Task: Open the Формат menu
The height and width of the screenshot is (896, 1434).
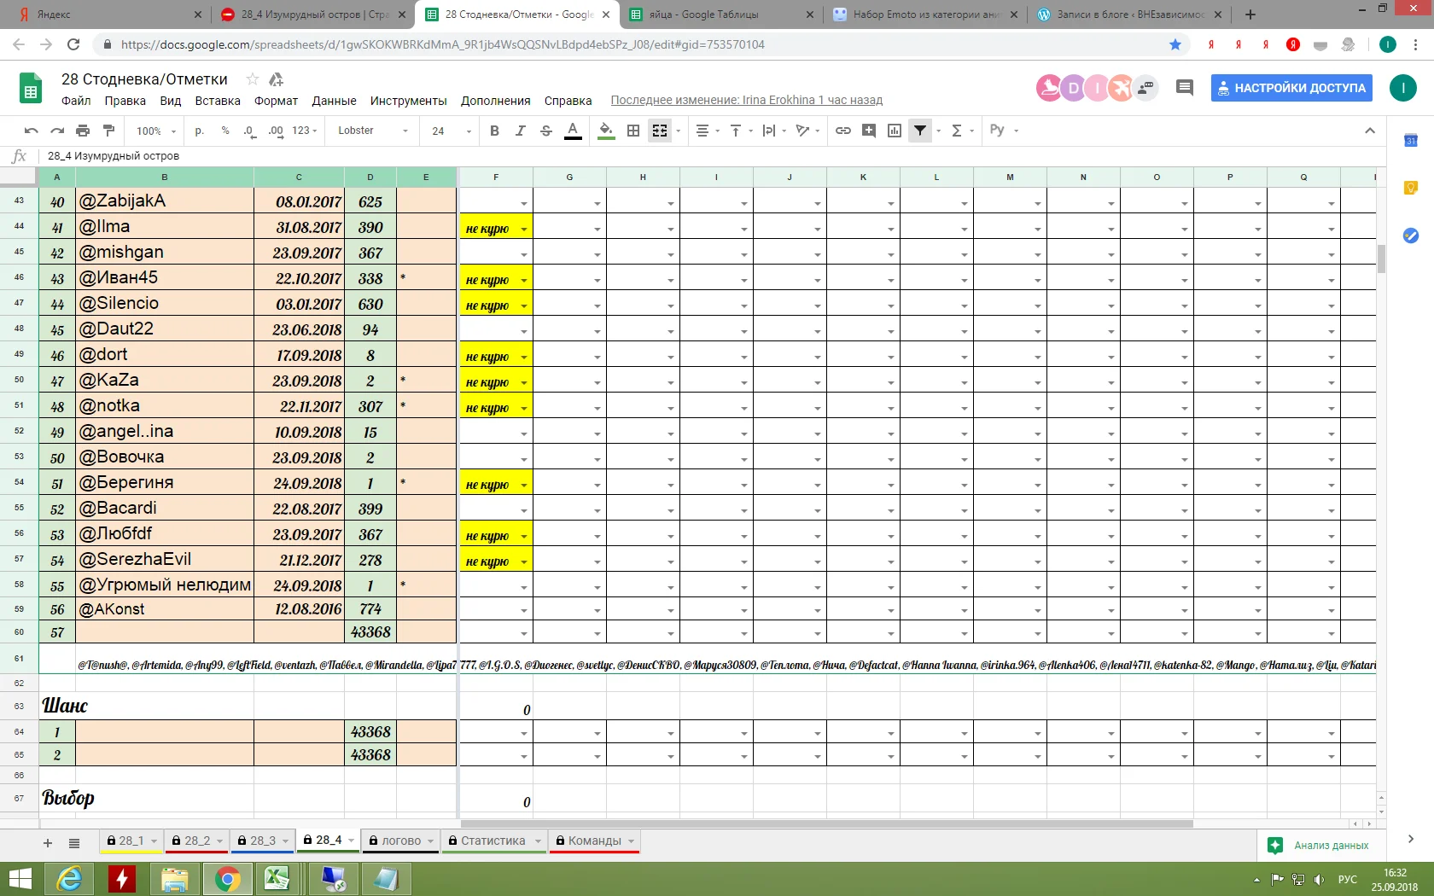Action: [276, 101]
